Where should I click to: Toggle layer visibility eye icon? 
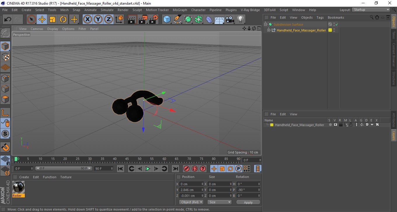pos(335,125)
